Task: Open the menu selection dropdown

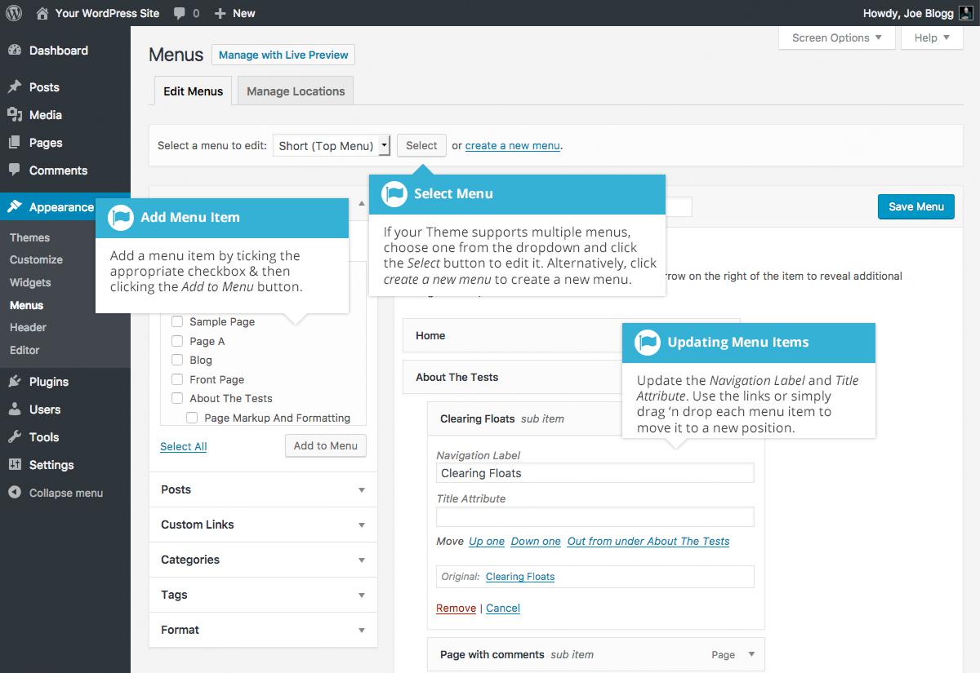Action: click(332, 146)
